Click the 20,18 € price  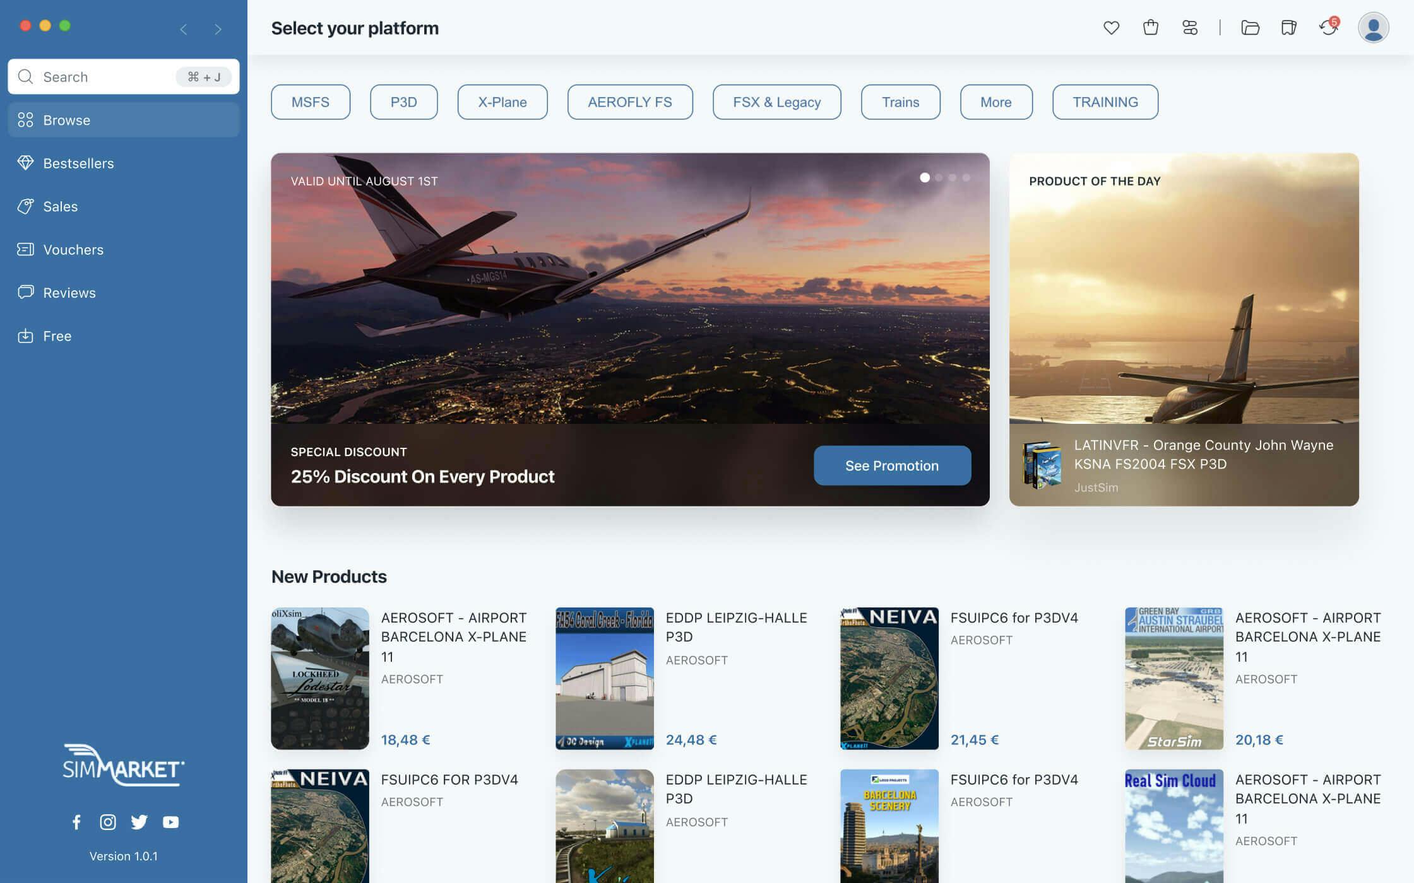(1259, 739)
